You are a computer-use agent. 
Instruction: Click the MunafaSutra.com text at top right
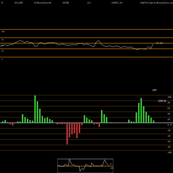164,3
